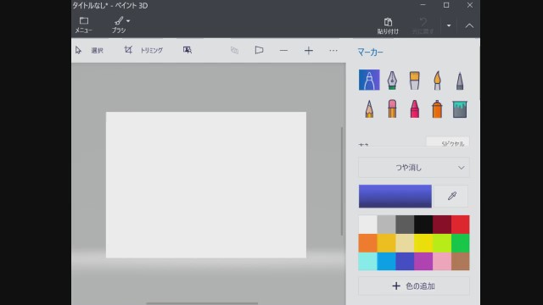
Task: Click the undo button
Action: pyautogui.click(x=423, y=26)
